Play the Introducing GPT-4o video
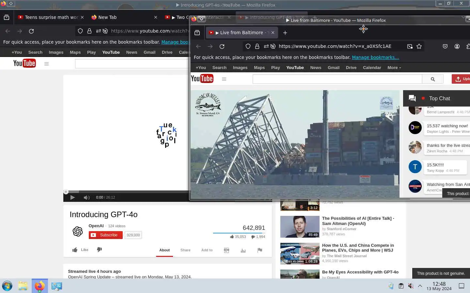This screenshot has width=470, height=293. tap(72, 197)
